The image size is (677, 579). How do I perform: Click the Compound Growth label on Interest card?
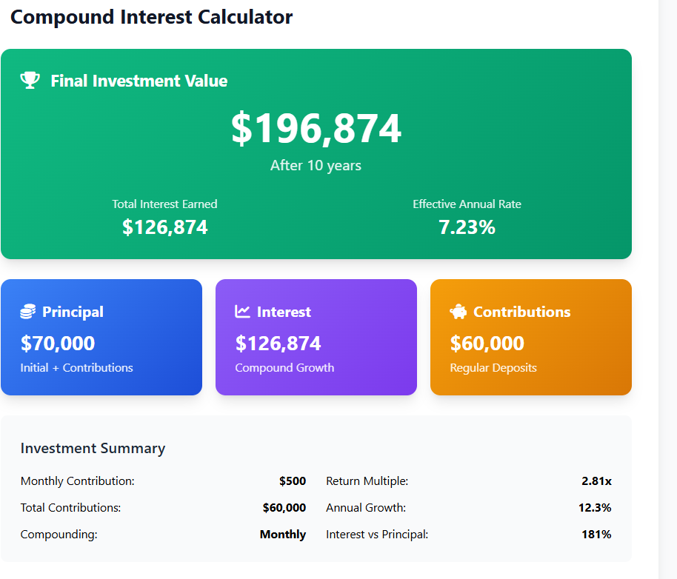coord(284,368)
